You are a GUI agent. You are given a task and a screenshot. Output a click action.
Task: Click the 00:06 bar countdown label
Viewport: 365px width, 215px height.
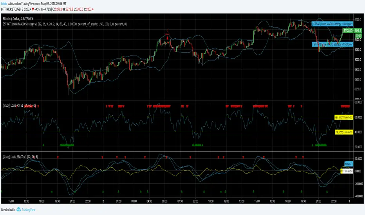pos(358,36)
